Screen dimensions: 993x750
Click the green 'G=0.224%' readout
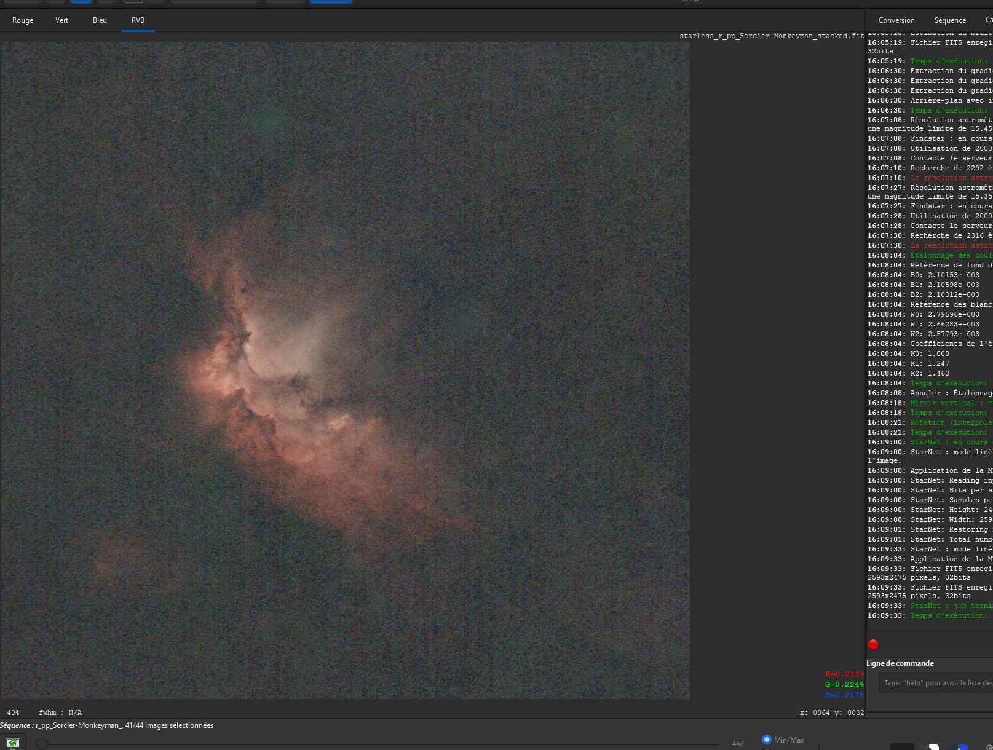pos(844,684)
